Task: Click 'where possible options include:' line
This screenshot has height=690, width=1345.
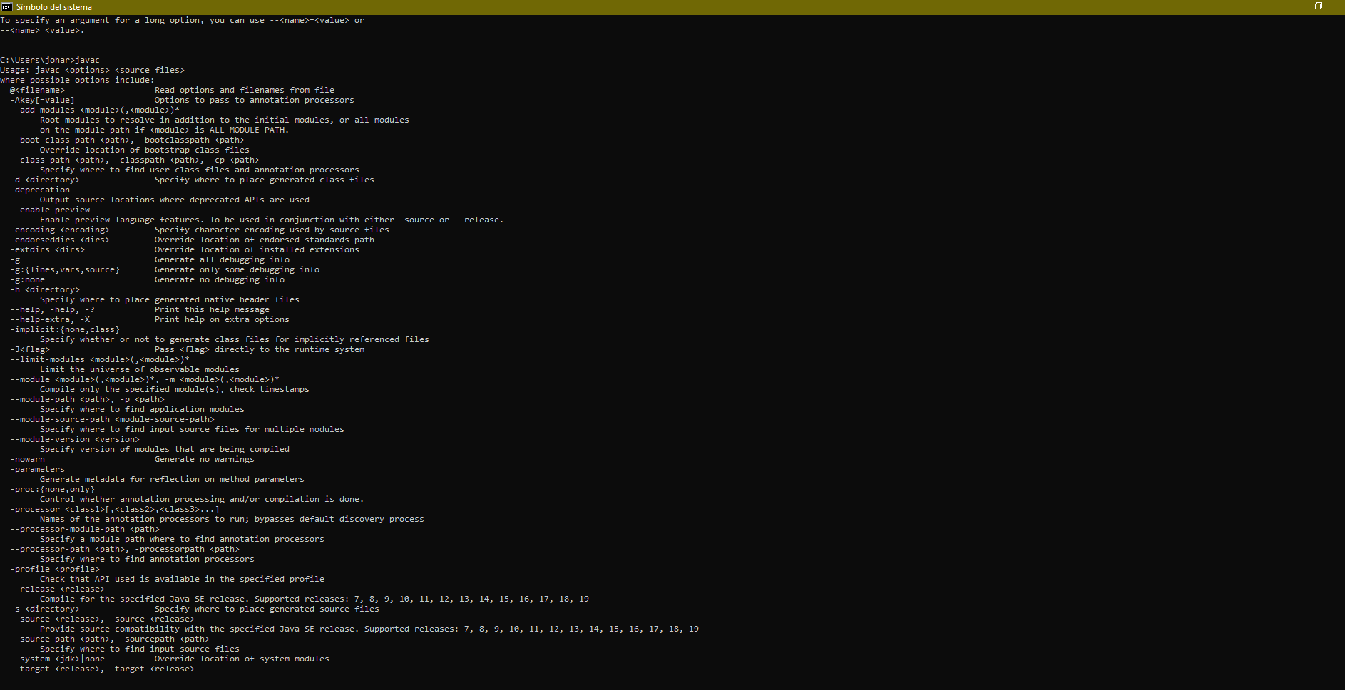Action: (x=77, y=80)
